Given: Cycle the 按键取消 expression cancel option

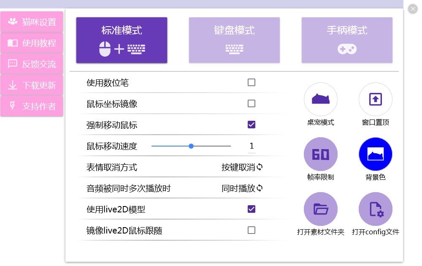Looking at the screenshot, I should pyautogui.click(x=242, y=167).
